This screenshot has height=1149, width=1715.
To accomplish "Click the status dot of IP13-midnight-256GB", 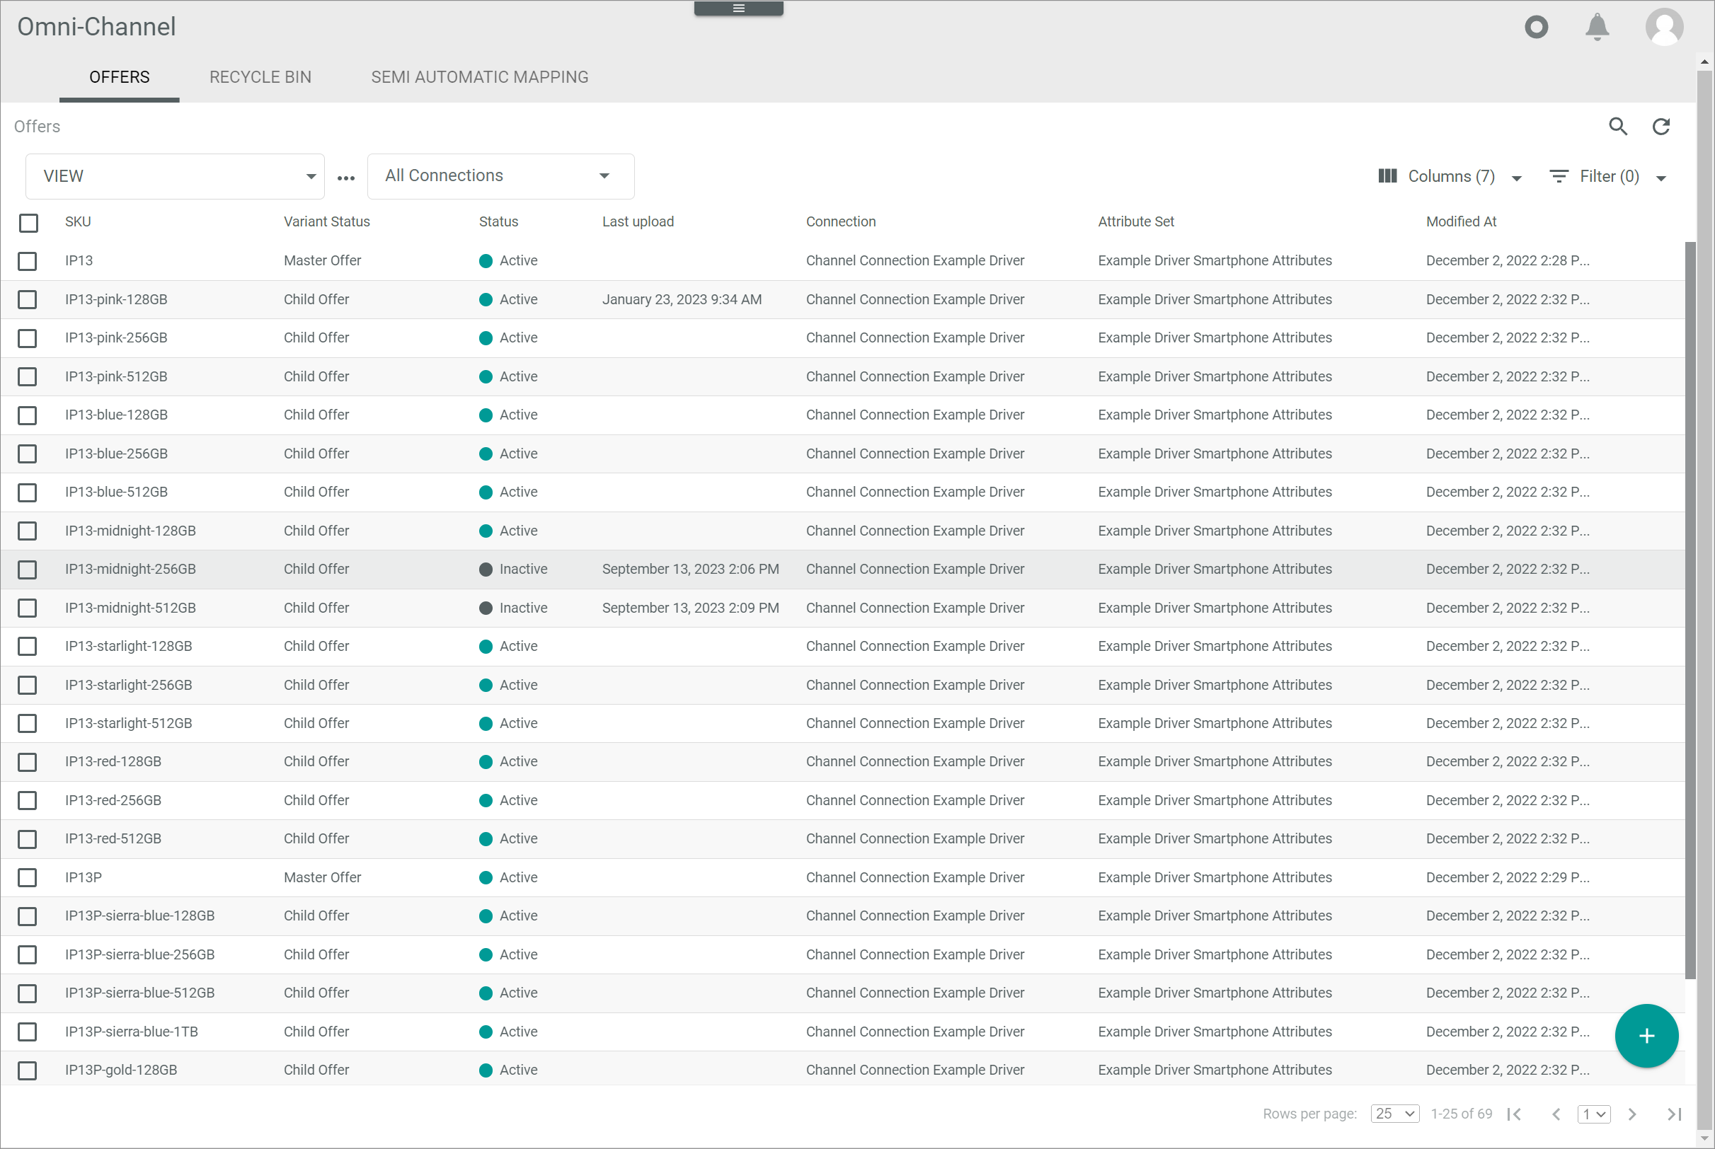I will (485, 570).
